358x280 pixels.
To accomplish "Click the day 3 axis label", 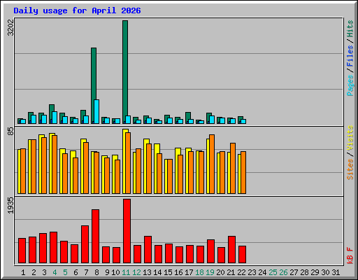I will tap(44, 272).
